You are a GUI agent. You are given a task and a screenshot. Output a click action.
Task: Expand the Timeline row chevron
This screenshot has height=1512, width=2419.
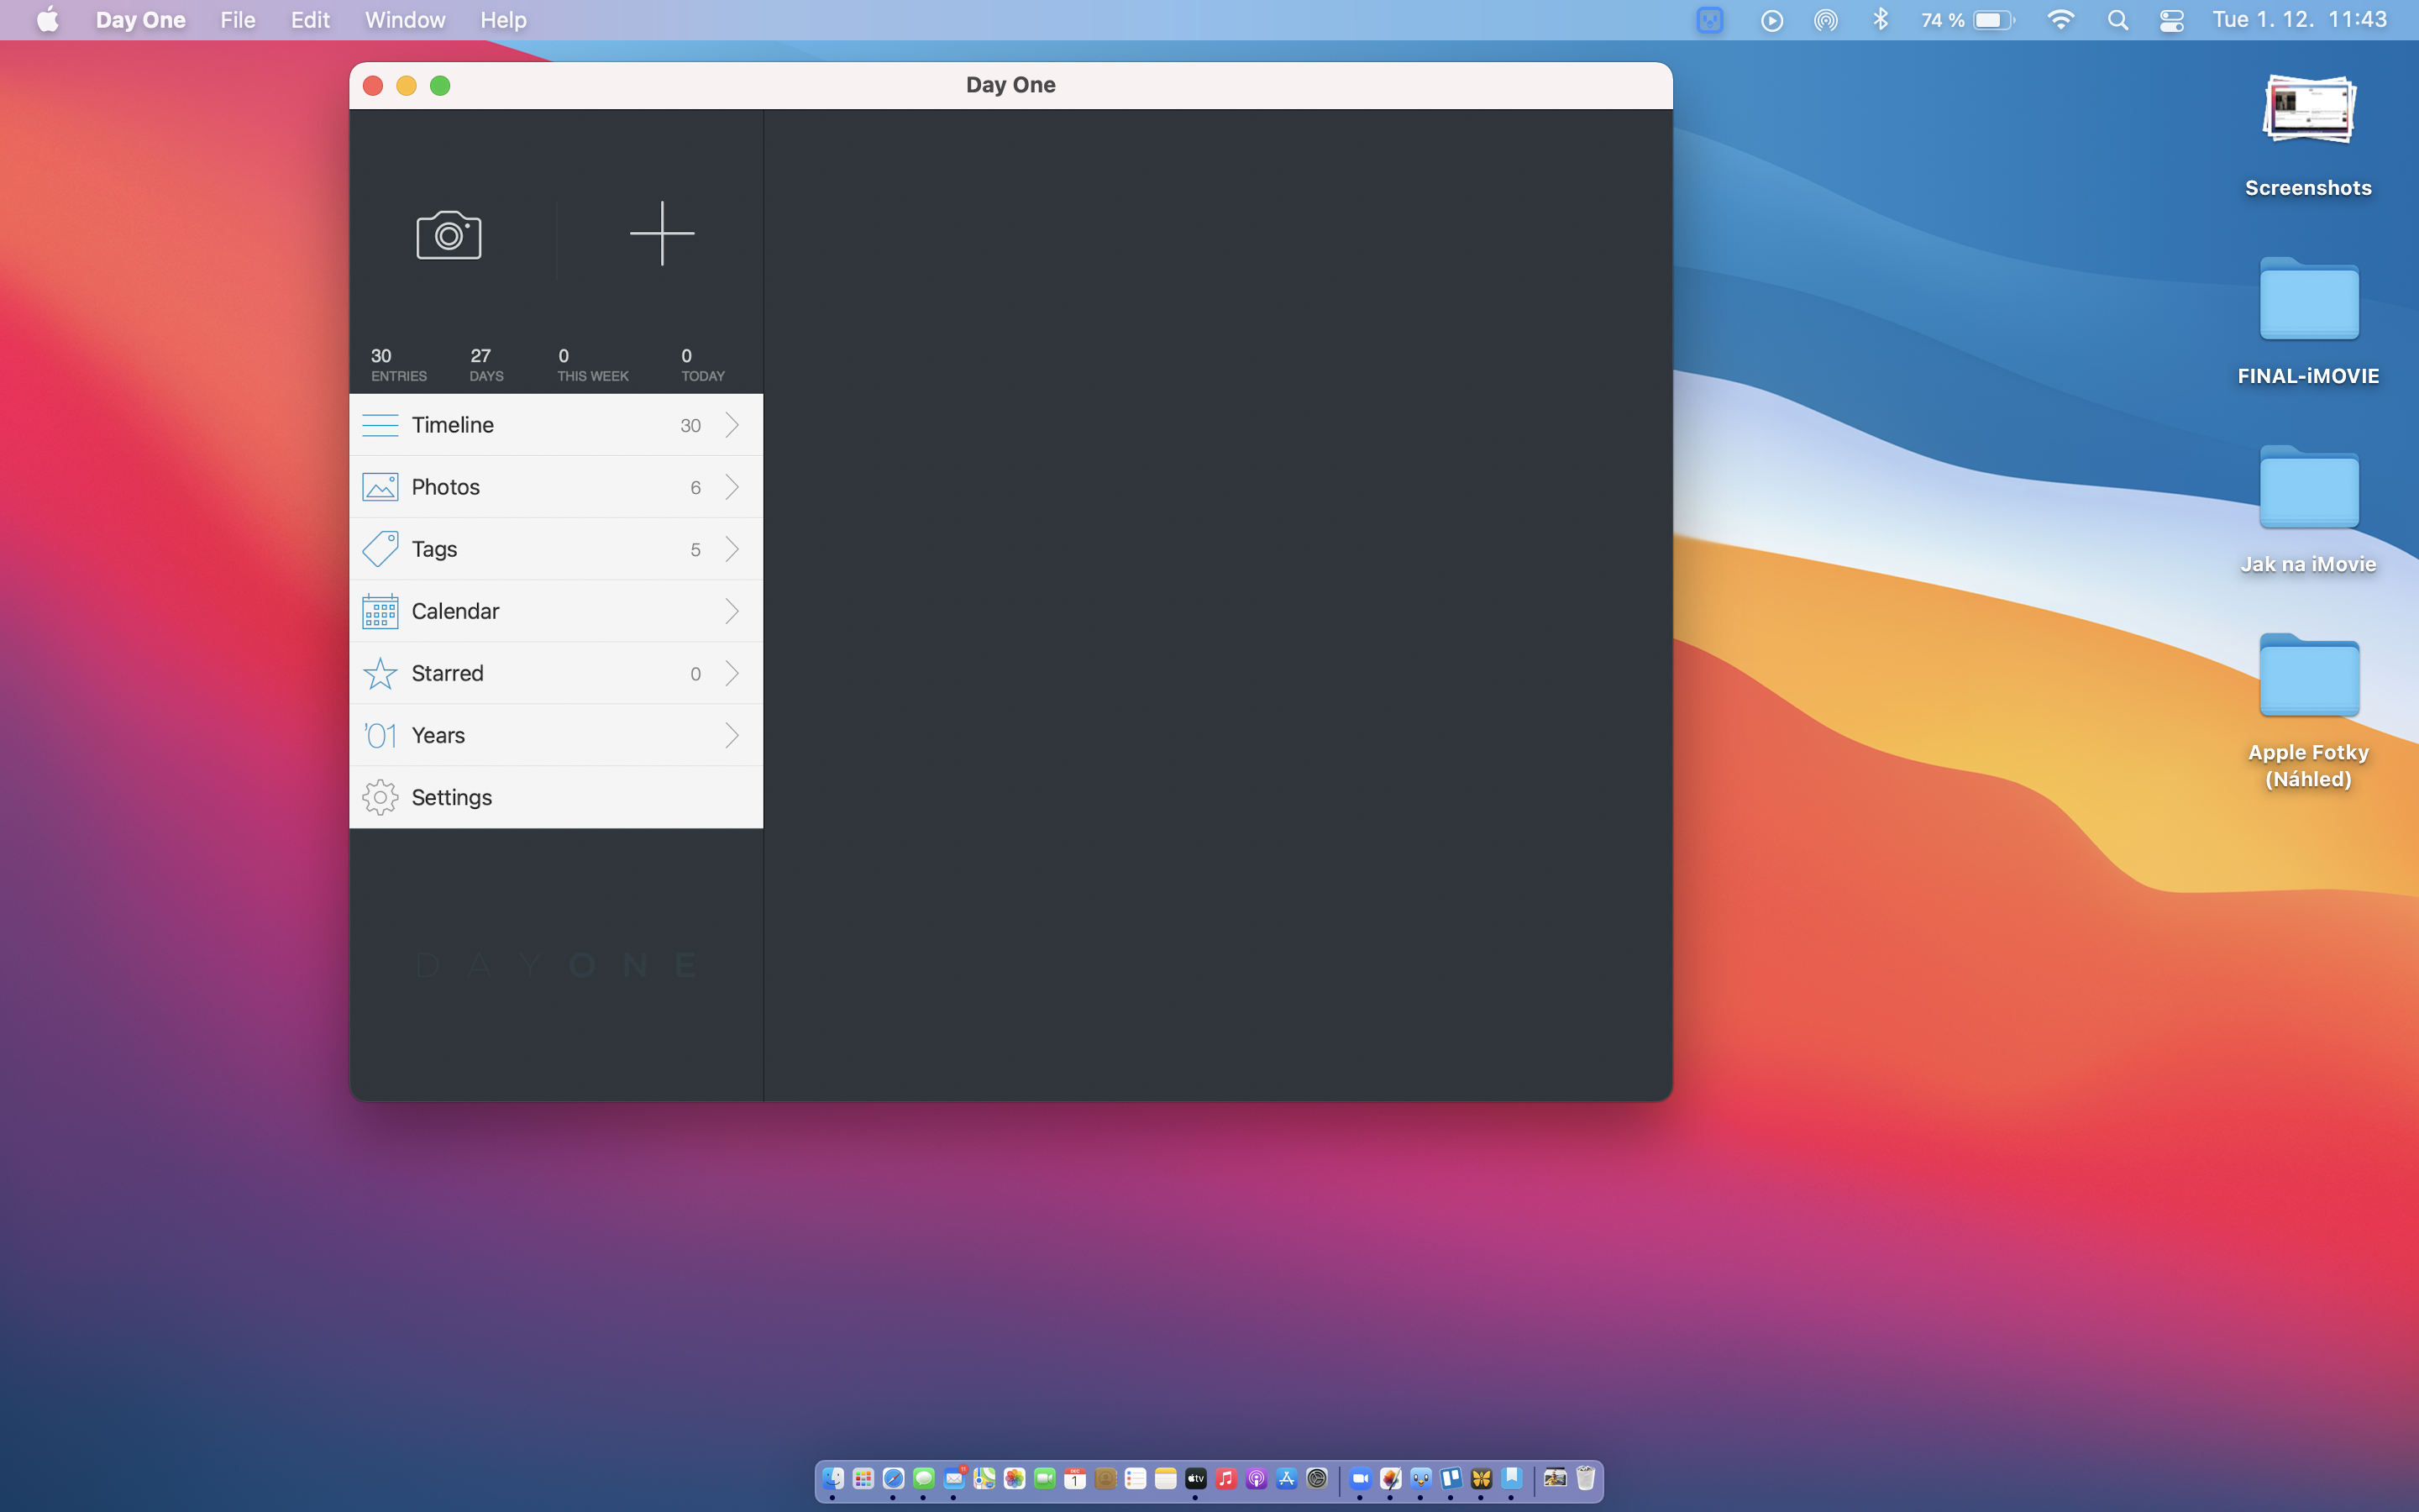click(x=732, y=425)
